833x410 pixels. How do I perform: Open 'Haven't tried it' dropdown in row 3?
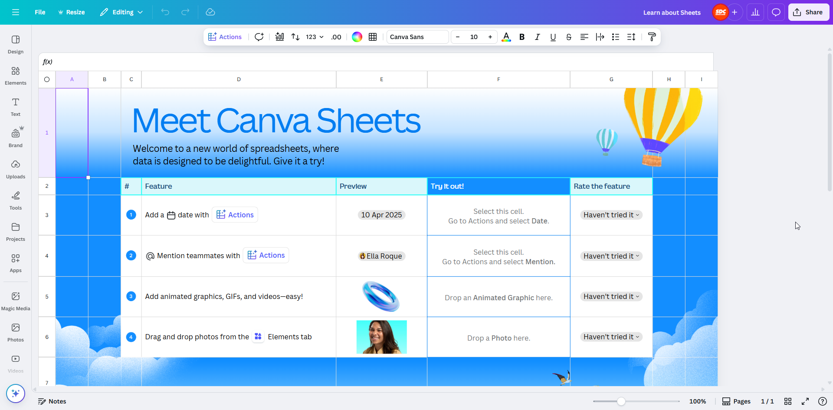click(611, 215)
